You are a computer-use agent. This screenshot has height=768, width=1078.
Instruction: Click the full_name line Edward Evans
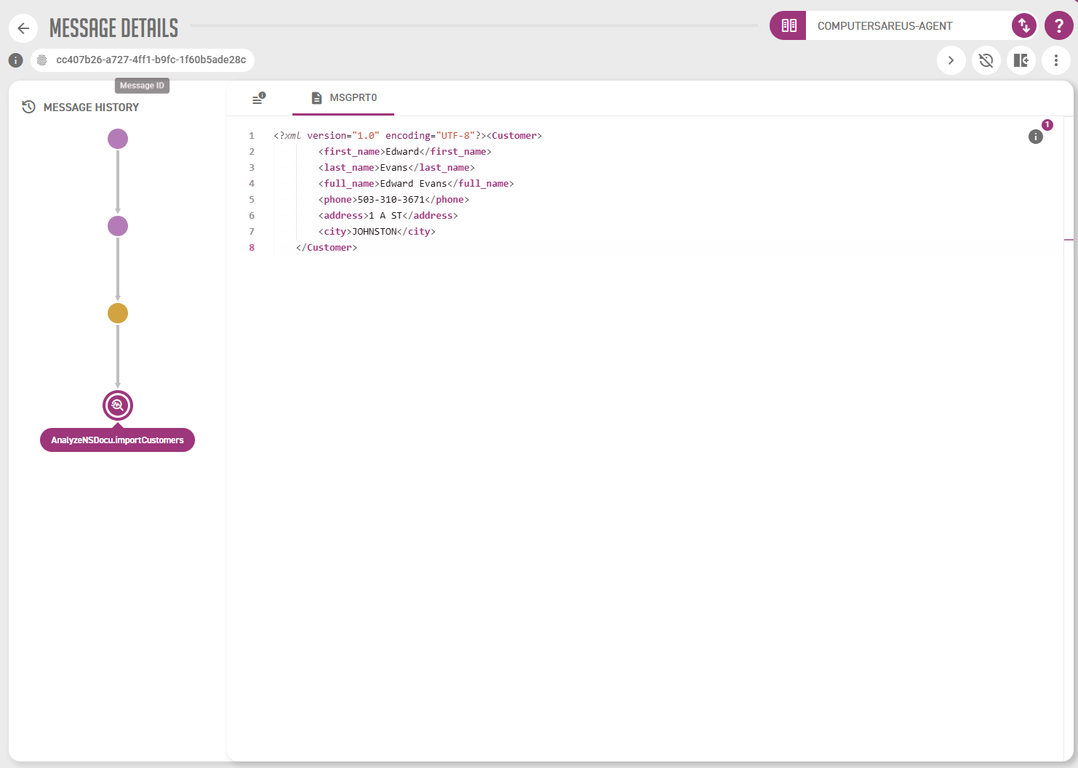point(416,184)
